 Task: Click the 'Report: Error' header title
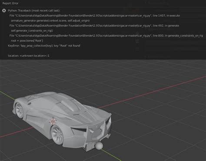coord(10,3)
